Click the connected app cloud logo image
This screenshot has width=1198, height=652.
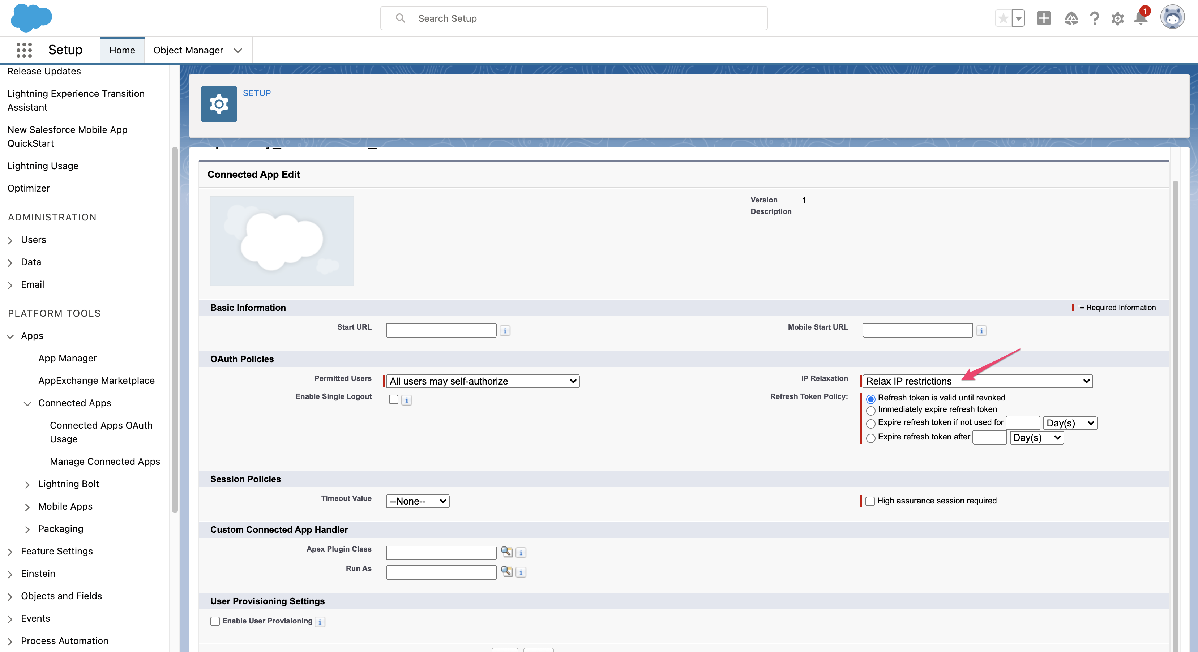(x=282, y=241)
